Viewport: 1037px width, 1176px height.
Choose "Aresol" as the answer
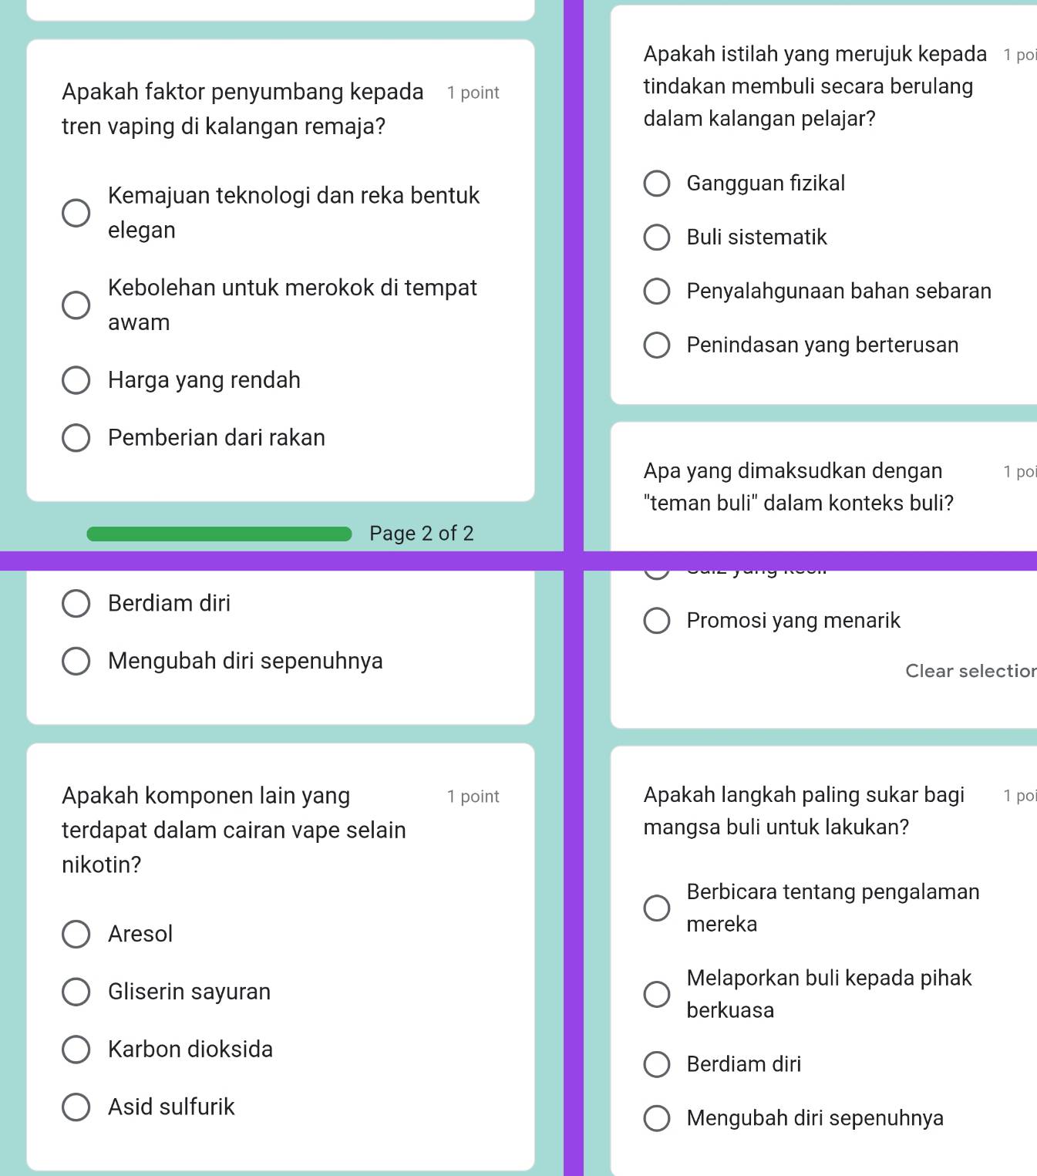(x=76, y=934)
